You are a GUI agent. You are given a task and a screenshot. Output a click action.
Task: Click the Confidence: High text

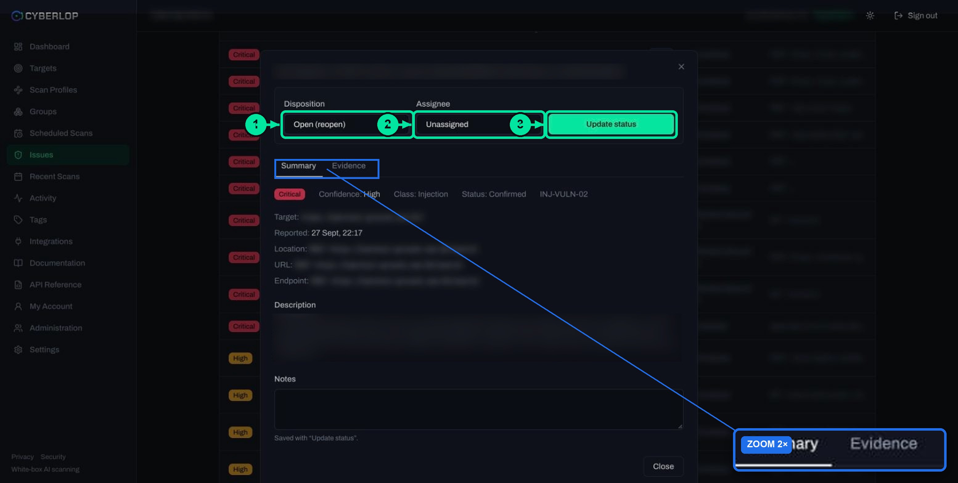(349, 194)
